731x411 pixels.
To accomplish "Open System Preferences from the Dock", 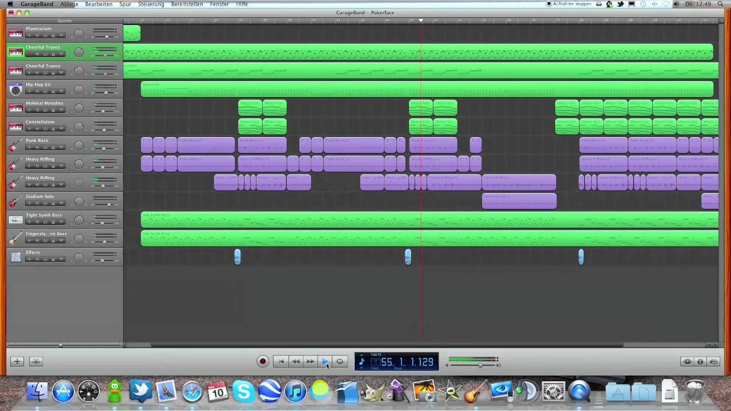I will 553,392.
